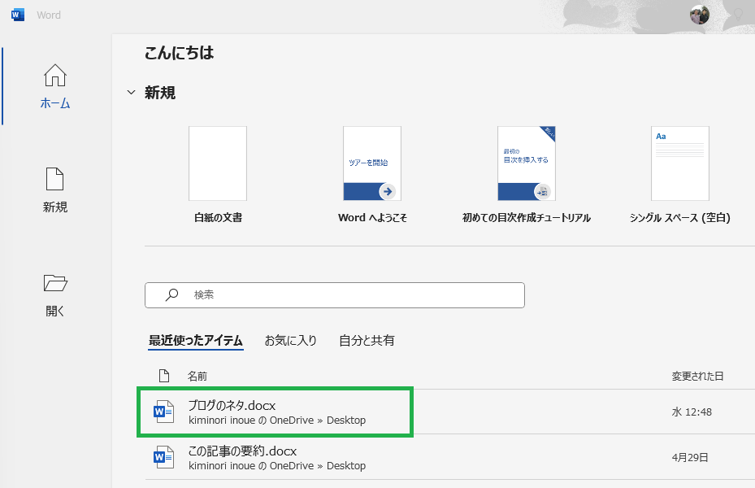The image size is (755, 488).
Task: Select the 最近使ったアイテム tab
Action: [196, 341]
